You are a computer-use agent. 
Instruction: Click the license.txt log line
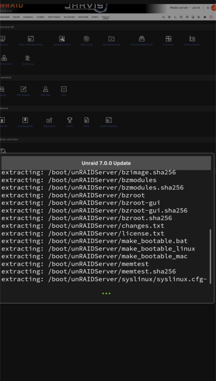click(83, 234)
